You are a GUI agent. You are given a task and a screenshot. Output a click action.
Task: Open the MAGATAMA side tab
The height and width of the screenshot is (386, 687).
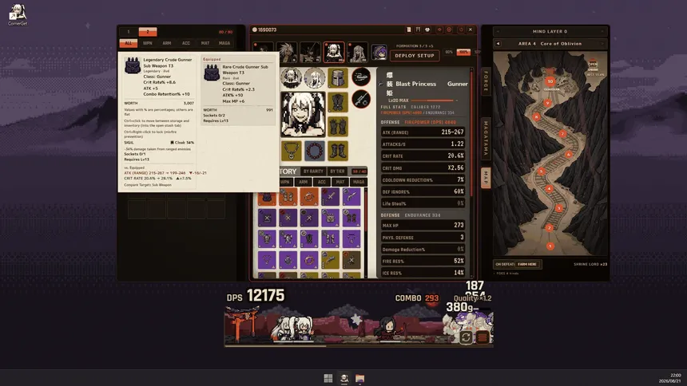tap(486, 139)
